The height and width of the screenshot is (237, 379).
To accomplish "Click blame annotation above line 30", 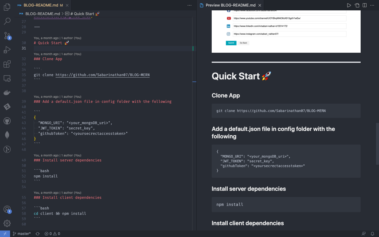I will [57, 38].
